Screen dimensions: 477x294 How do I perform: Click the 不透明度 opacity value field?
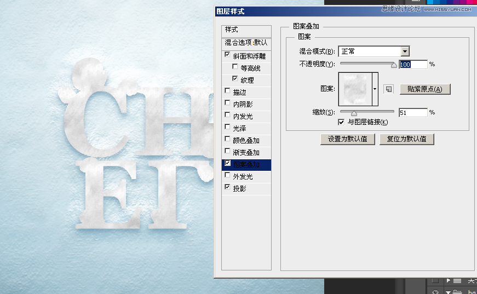coord(412,65)
